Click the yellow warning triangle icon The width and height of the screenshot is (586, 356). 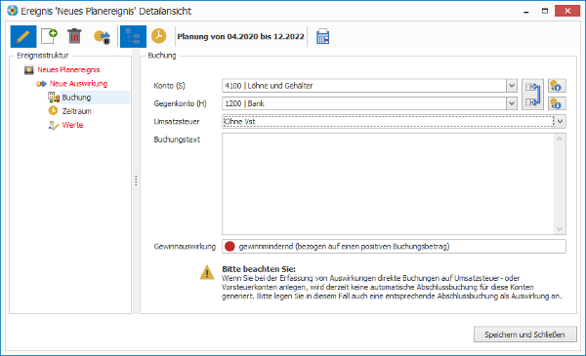tap(207, 272)
